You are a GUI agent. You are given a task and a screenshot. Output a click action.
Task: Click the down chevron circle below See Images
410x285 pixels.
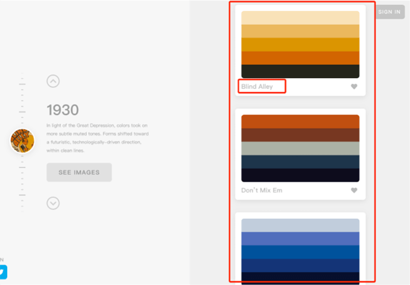tap(53, 203)
